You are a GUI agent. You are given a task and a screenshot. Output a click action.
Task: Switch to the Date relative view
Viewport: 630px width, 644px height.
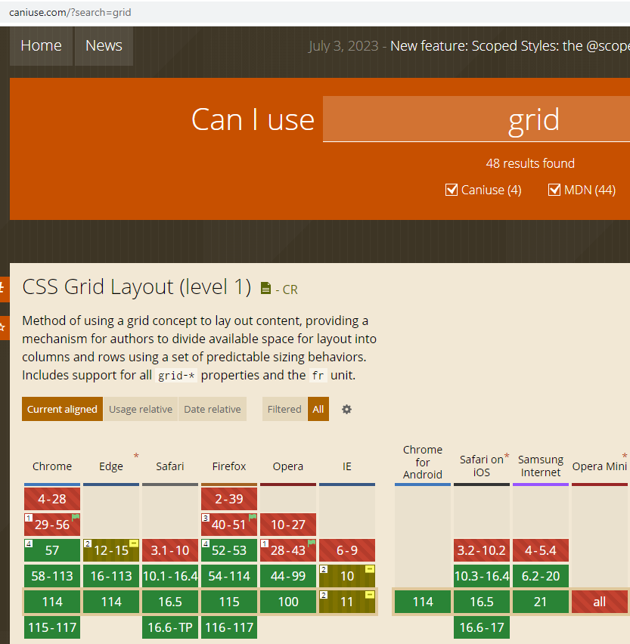[213, 409]
